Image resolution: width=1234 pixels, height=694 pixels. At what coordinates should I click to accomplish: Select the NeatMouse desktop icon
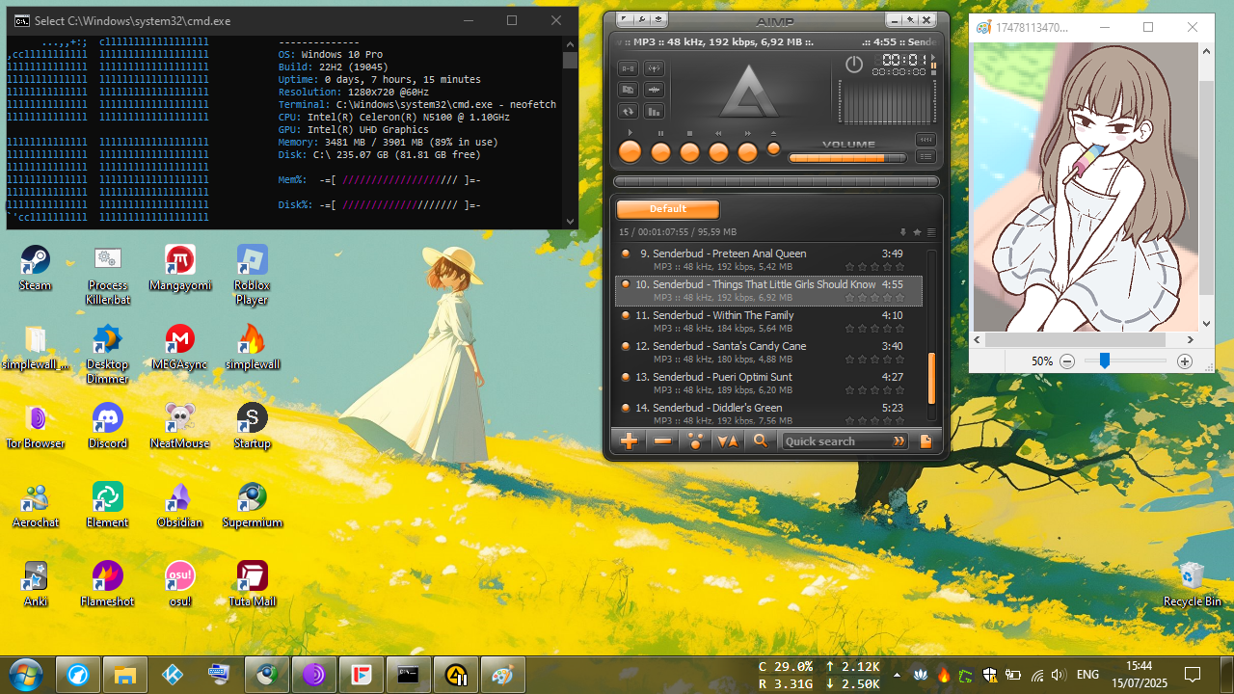pyautogui.click(x=179, y=425)
